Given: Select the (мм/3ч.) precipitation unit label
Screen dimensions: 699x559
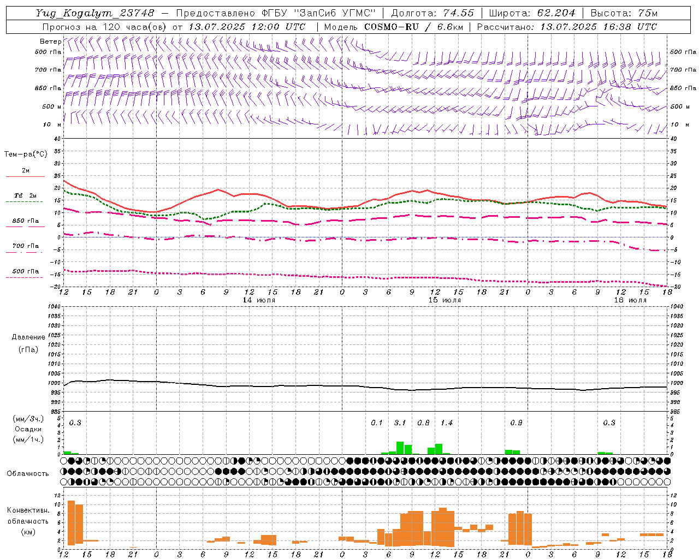Looking at the screenshot, I should (28, 419).
